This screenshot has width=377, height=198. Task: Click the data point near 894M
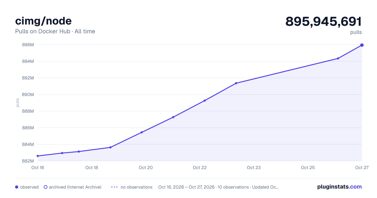coord(338,58)
